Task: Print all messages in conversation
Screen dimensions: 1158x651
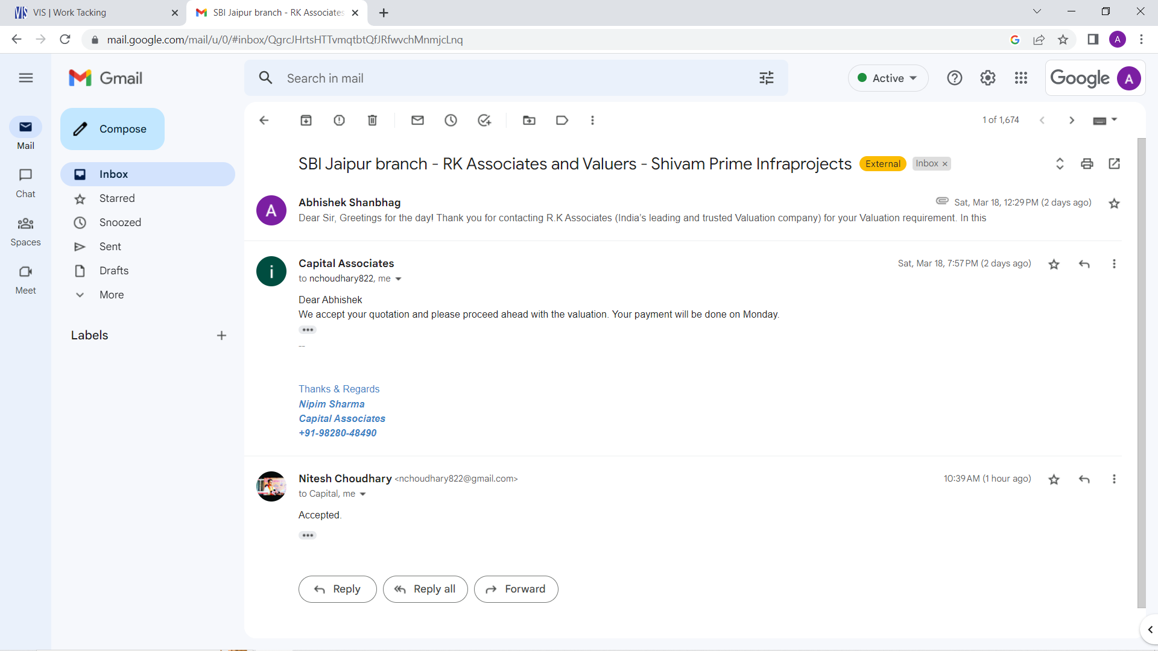Action: pos(1087,163)
